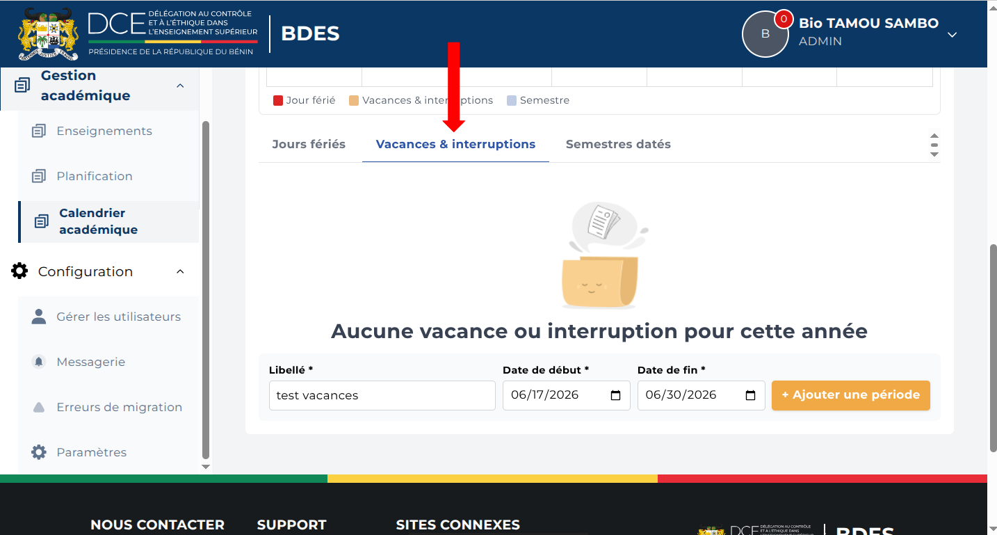The width and height of the screenshot is (997, 535).
Task: Click the Messagerie bell icon
Action: click(39, 362)
